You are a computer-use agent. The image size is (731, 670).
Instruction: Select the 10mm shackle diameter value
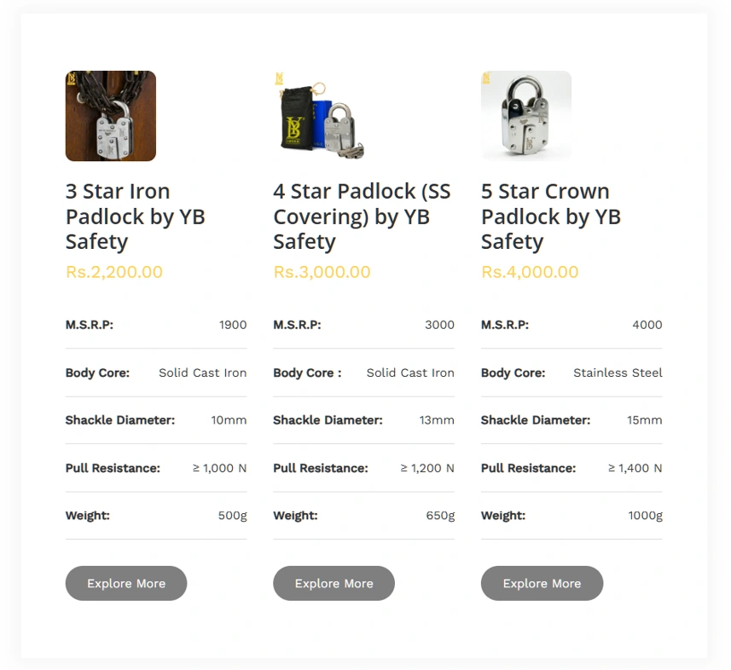(x=229, y=420)
